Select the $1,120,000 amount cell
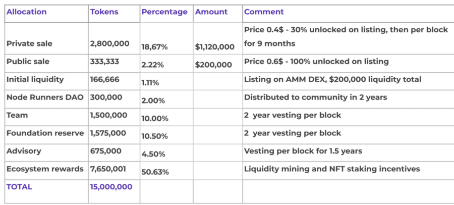The width and height of the screenshot is (454, 205). coord(215,47)
